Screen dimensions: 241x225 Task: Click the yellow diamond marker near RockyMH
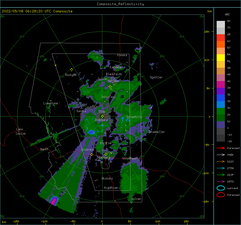71,70
